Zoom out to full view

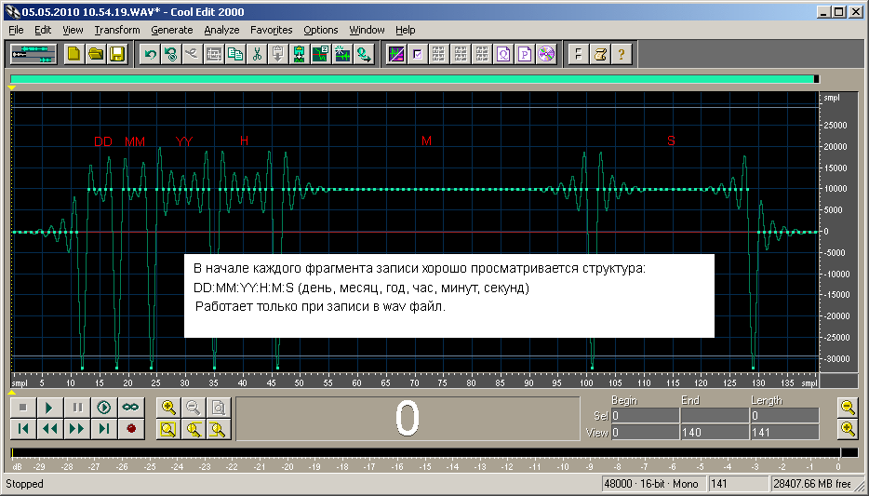(x=219, y=408)
